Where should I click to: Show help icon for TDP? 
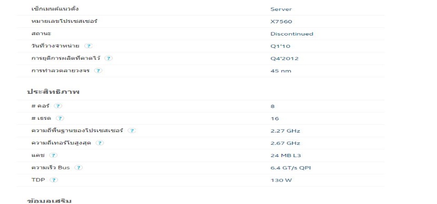tap(54, 180)
